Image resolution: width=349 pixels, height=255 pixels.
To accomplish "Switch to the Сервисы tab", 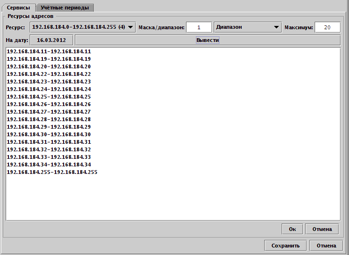I will [18, 8].
